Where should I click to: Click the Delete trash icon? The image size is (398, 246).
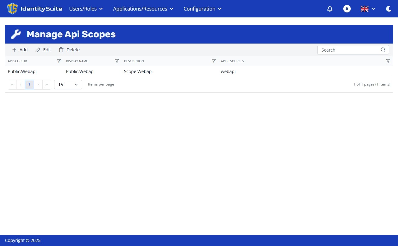[x=61, y=50]
